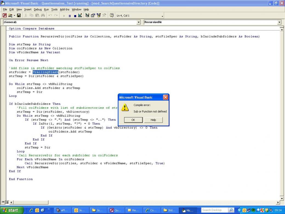Screen dimensions: 285x214
Task: Switch to Procedure View button at bottom-left
Action: 3,202
